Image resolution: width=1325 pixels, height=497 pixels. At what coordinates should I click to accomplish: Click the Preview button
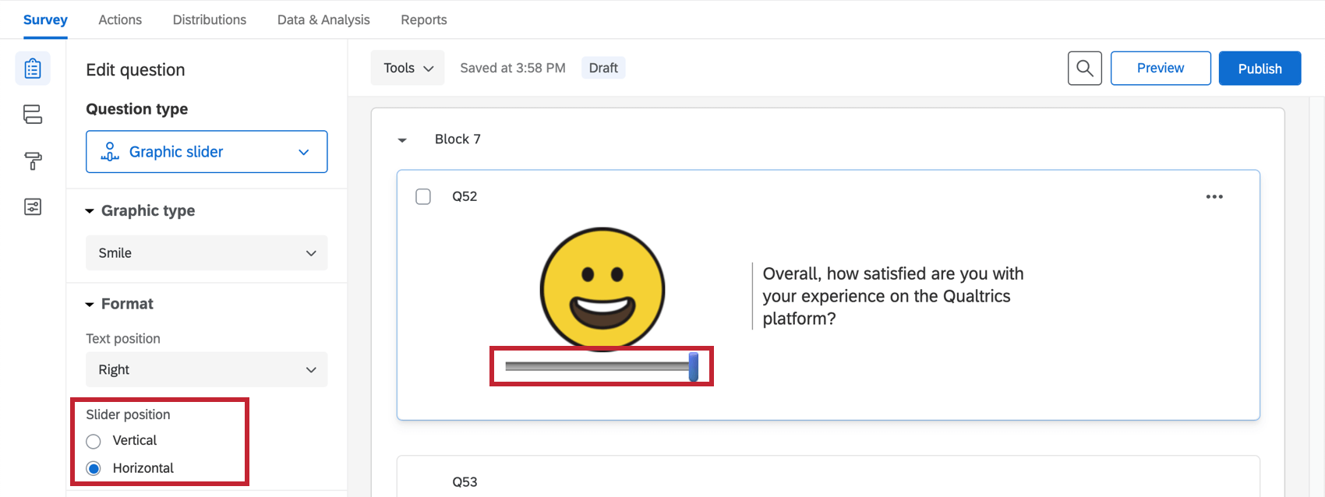[1161, 69]
